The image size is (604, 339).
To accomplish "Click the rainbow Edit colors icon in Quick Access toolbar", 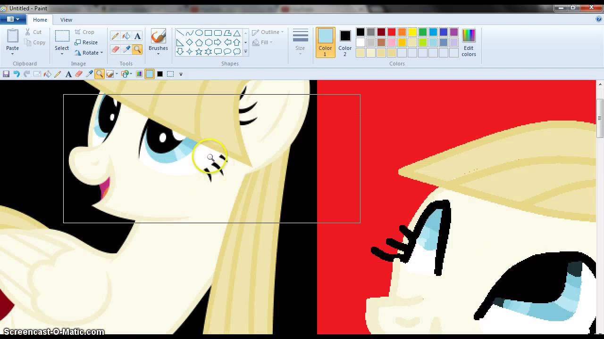I will coord(139,74).
